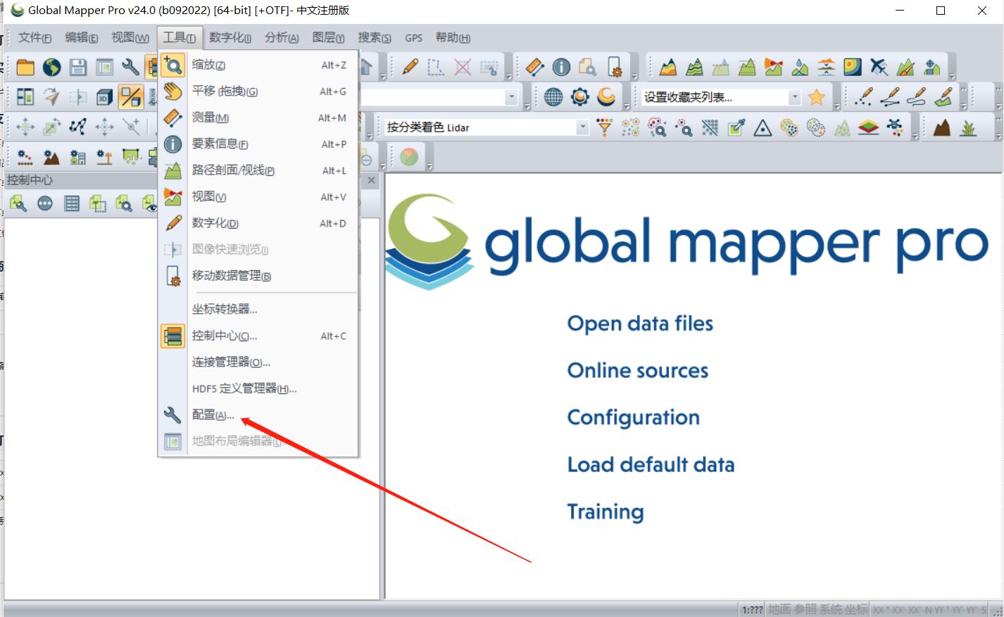Click the airplane flythrough toolbar icon
The width and height of the screenshot is (1004, 617).
[879, 67]
